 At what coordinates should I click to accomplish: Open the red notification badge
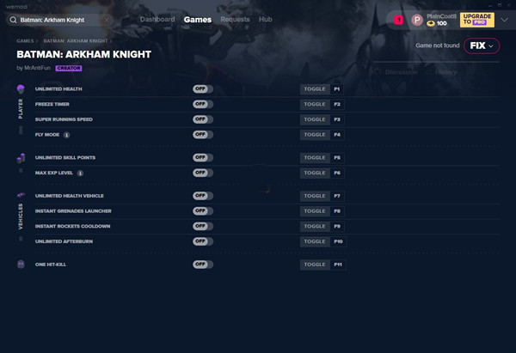pos(399,20)
